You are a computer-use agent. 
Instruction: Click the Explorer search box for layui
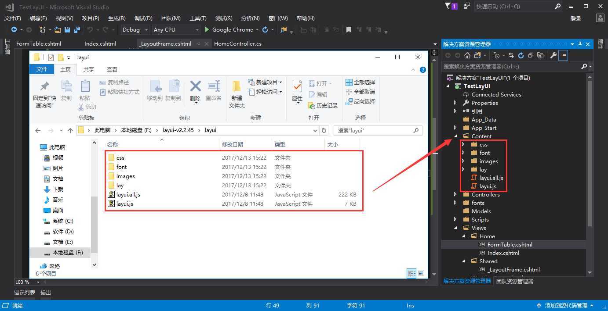pos(378,131)
